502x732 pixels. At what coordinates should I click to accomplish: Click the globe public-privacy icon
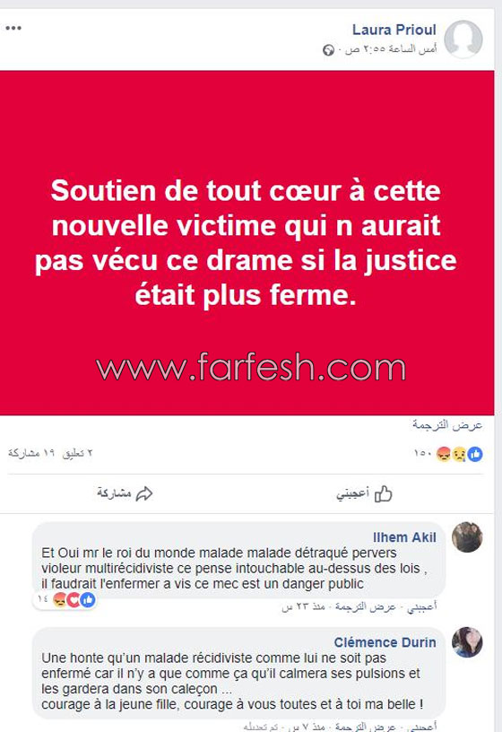pyautogui.click(x=328, y=50)
